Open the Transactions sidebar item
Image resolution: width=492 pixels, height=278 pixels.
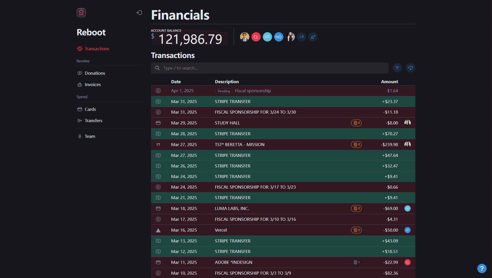point(97,49)
